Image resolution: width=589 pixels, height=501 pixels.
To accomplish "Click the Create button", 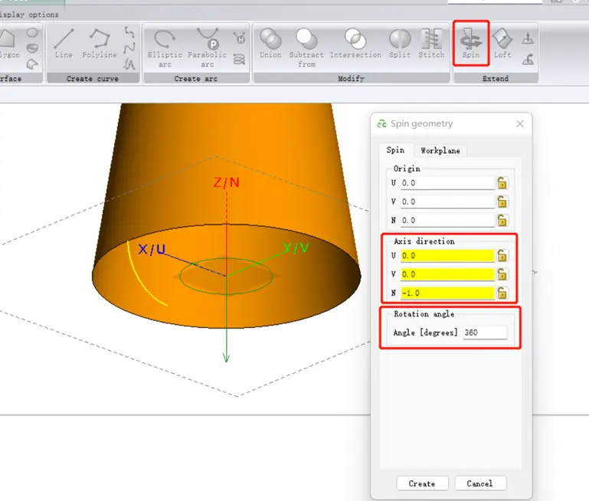I will [422, 483].
